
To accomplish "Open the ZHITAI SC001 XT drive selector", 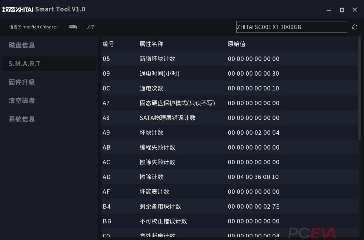I will (x=291, y=27).
